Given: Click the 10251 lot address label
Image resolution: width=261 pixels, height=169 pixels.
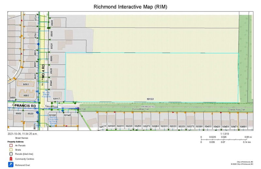Looking at the screenshot, I should point(138,126).
